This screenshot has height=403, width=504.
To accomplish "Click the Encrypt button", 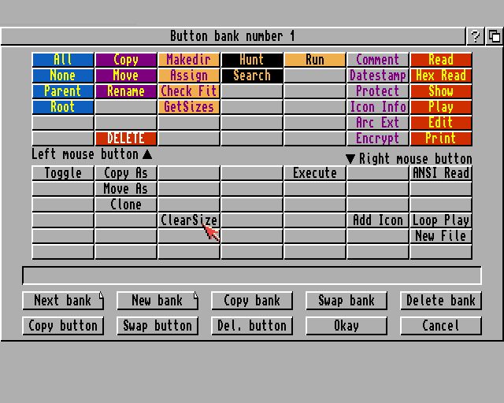I will click(x=378, y=139).
